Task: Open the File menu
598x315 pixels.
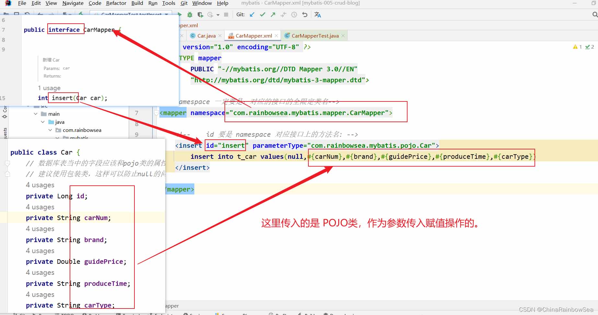Action: click(x=22, y=3)
